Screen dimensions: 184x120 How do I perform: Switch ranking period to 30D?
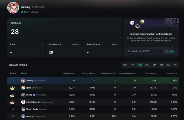click(147, 65)
